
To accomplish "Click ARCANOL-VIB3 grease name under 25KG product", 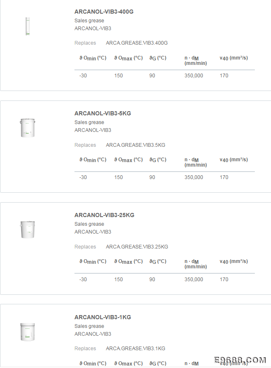I will click(93, 232).
